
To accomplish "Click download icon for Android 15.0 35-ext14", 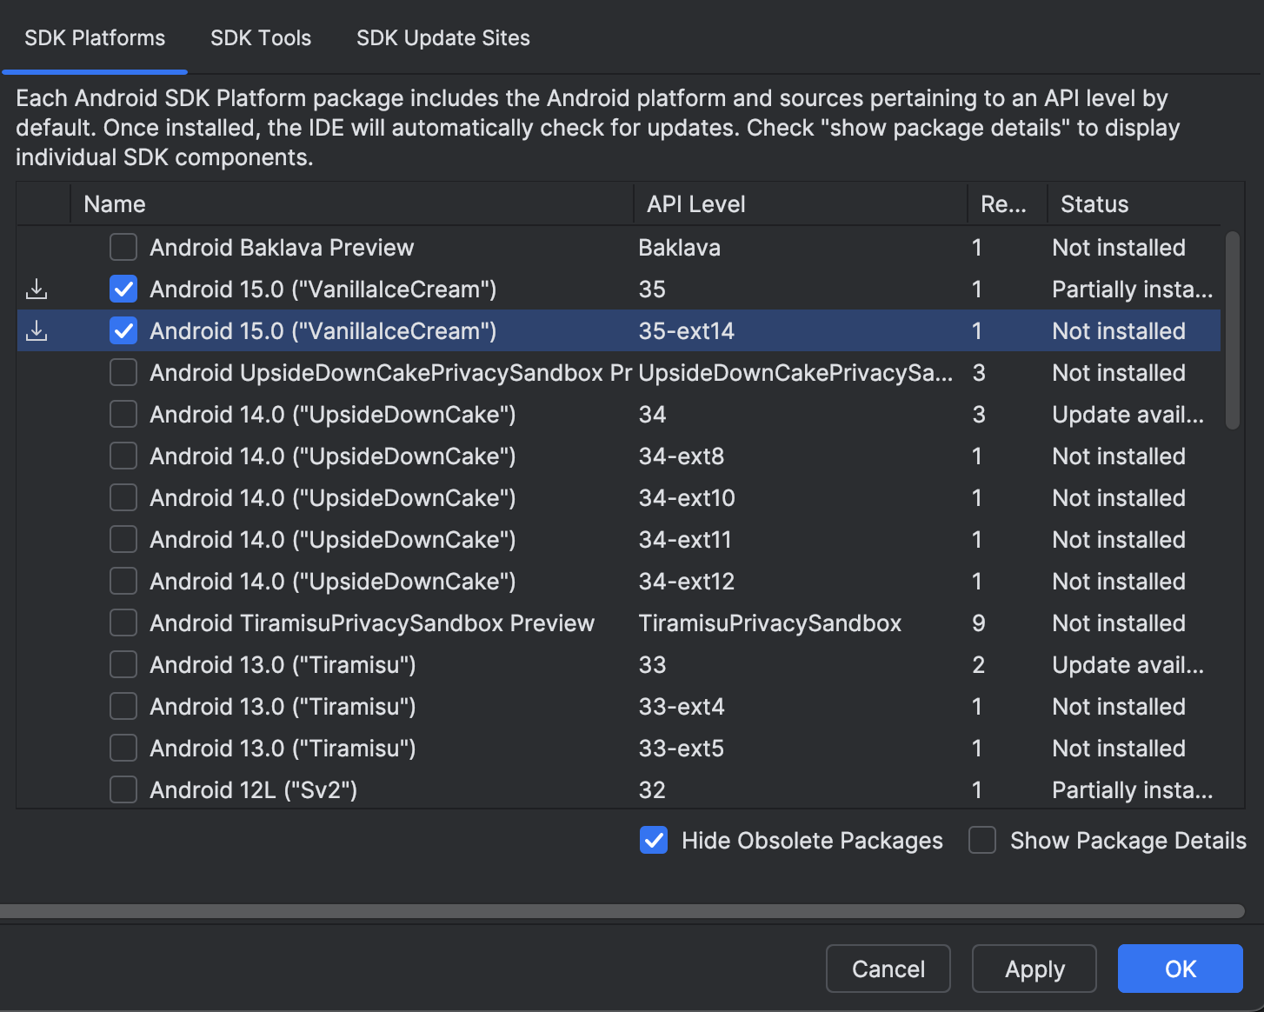I will click(36, 330).
